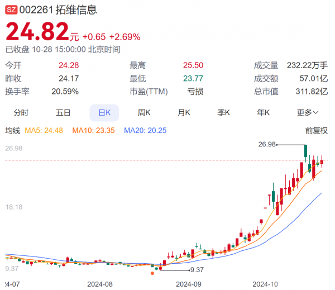Select the 日K chart tab
This screenshot has height=290, width=335.
pos(104,113)
